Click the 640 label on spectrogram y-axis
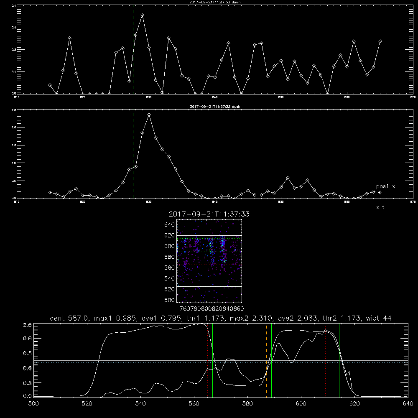Viewport: 418px width, 418px height. (170, 224)
